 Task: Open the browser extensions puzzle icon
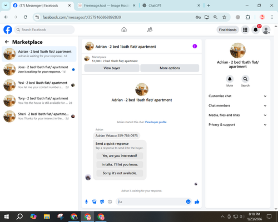tap(248, 17)
